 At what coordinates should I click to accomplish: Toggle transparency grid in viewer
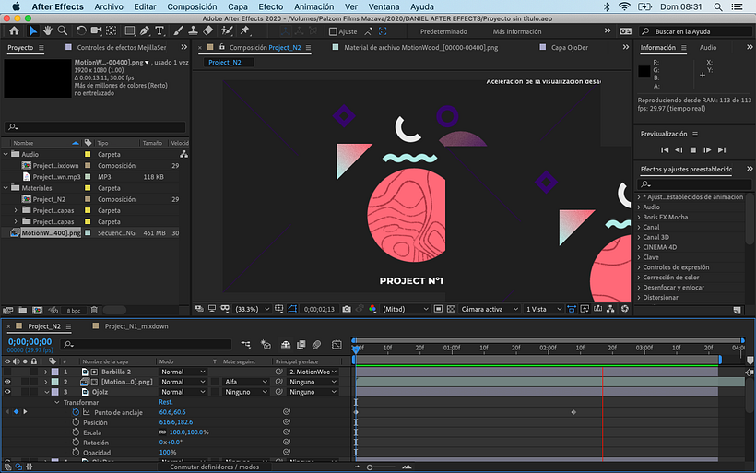click(451, 309)
